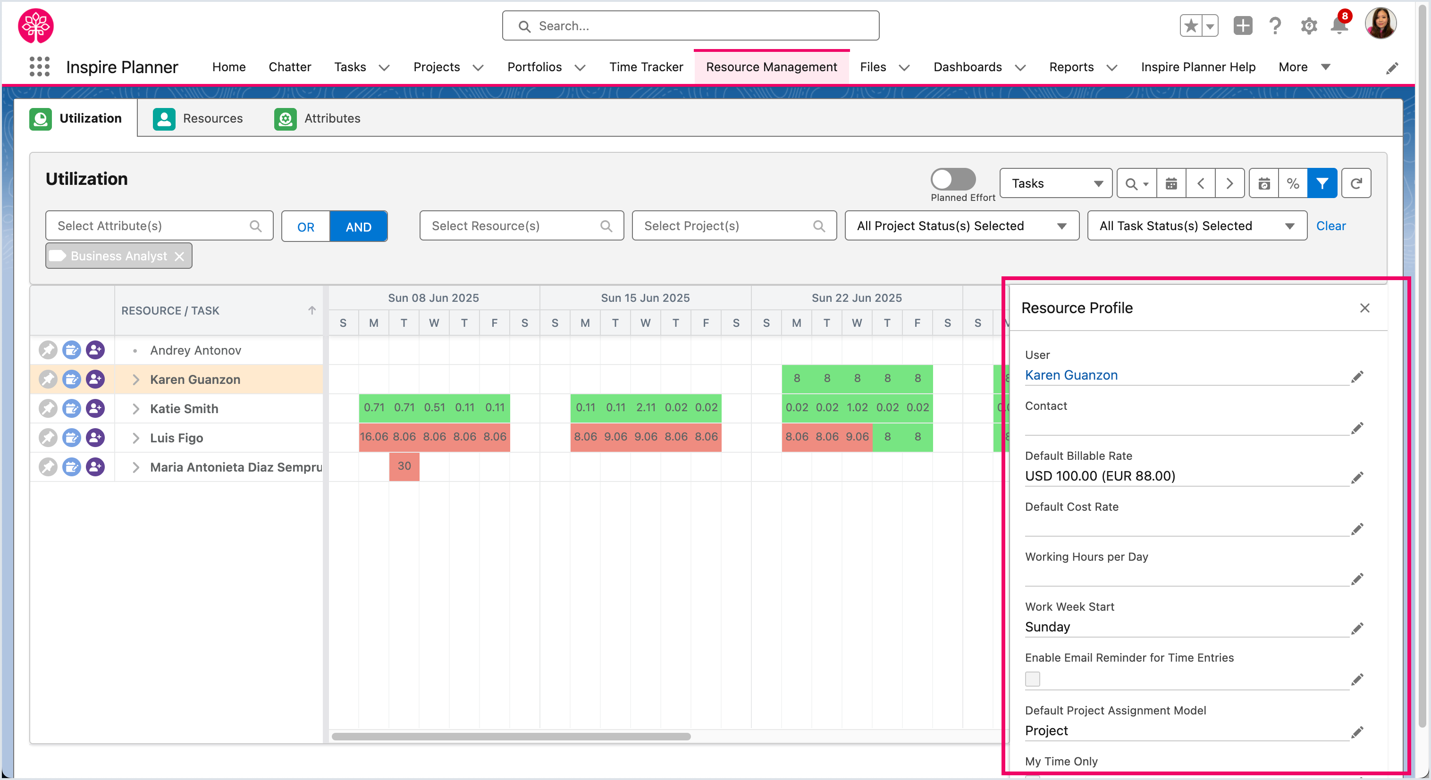
Task: Open resource profile icon for Katie Smith
Action: pyautogui.click(x=95, y=408)
